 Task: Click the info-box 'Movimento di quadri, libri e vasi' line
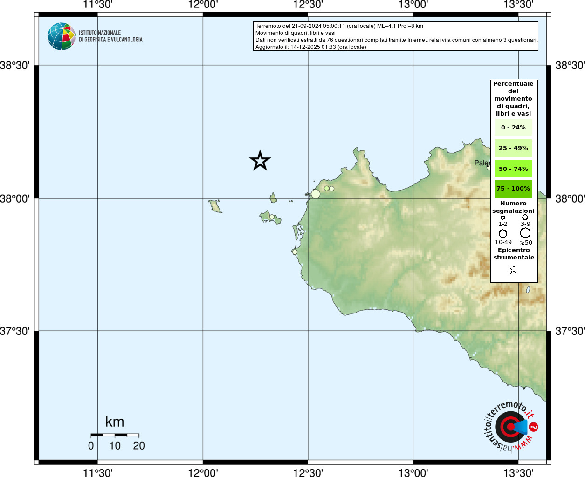point(296,33)
